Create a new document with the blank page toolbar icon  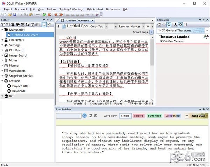click(5, 15)
